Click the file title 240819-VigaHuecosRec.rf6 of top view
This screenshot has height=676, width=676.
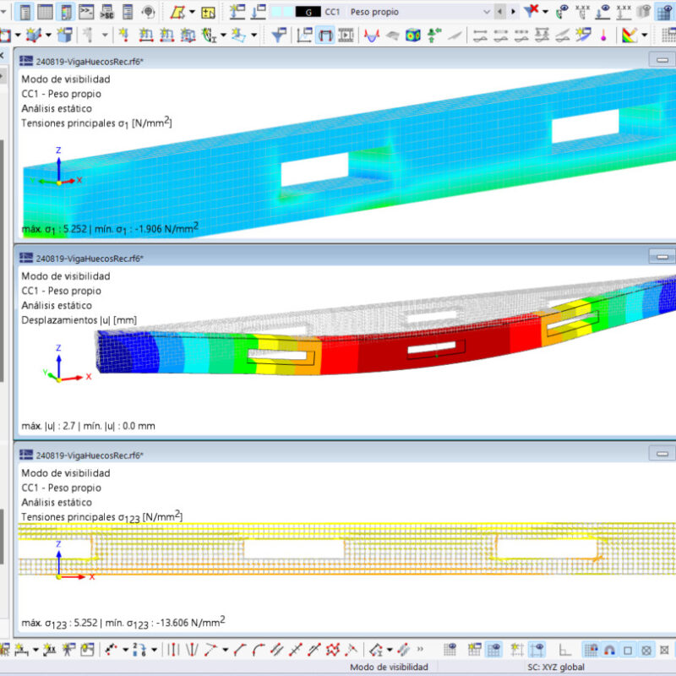point(90,62)
